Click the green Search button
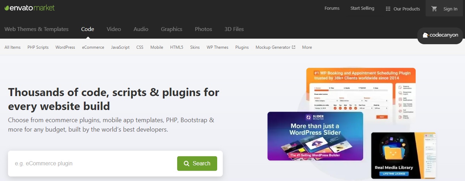This screenshot has width=465, height=181. (x=197, y=163)
